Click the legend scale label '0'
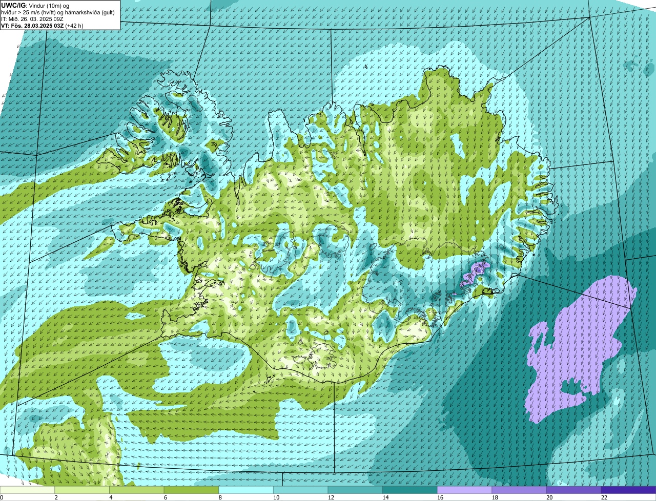The image size is (656, 501). 2,497
